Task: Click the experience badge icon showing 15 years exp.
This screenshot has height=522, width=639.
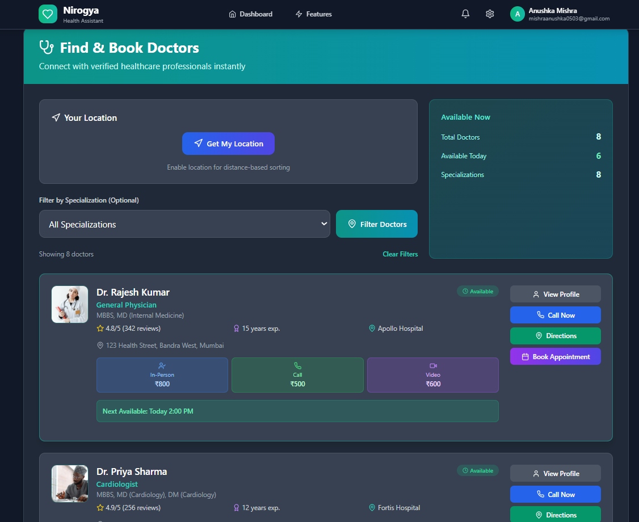Action: [236, 328]
